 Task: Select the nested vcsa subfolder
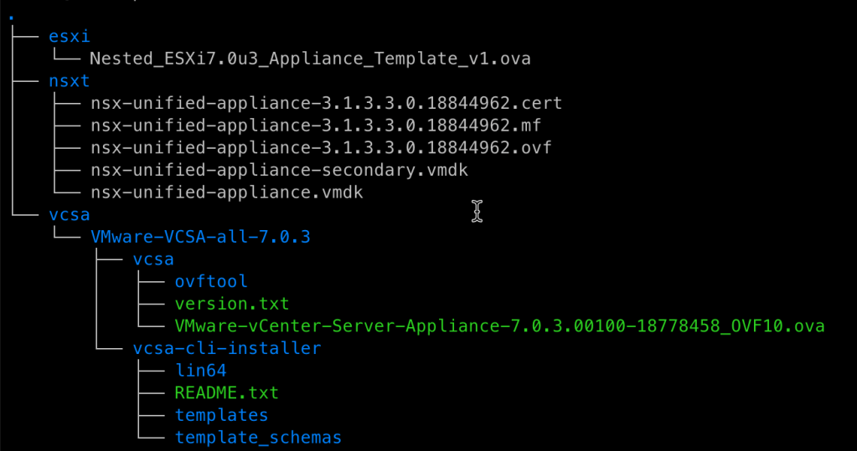pyautogui.click(x=153, y=259)
